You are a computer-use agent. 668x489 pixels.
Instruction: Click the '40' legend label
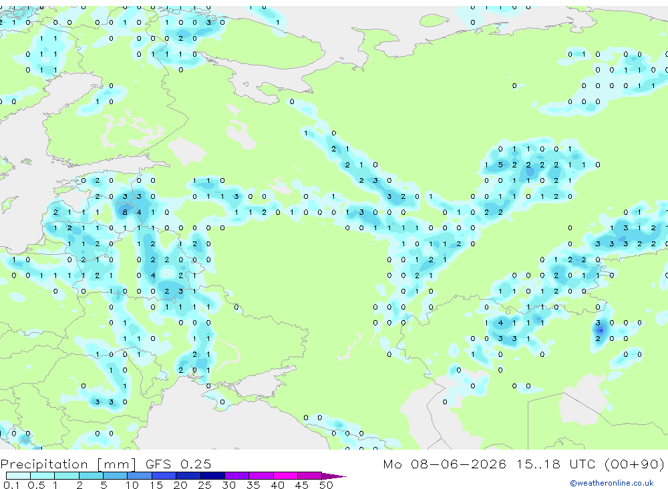click(277, 485)
